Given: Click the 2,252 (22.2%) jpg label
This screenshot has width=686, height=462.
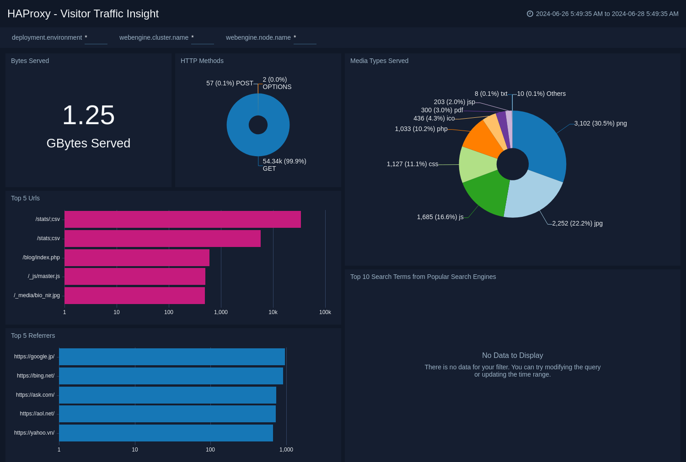Looking at the screenshot, I should coord(577,223).
